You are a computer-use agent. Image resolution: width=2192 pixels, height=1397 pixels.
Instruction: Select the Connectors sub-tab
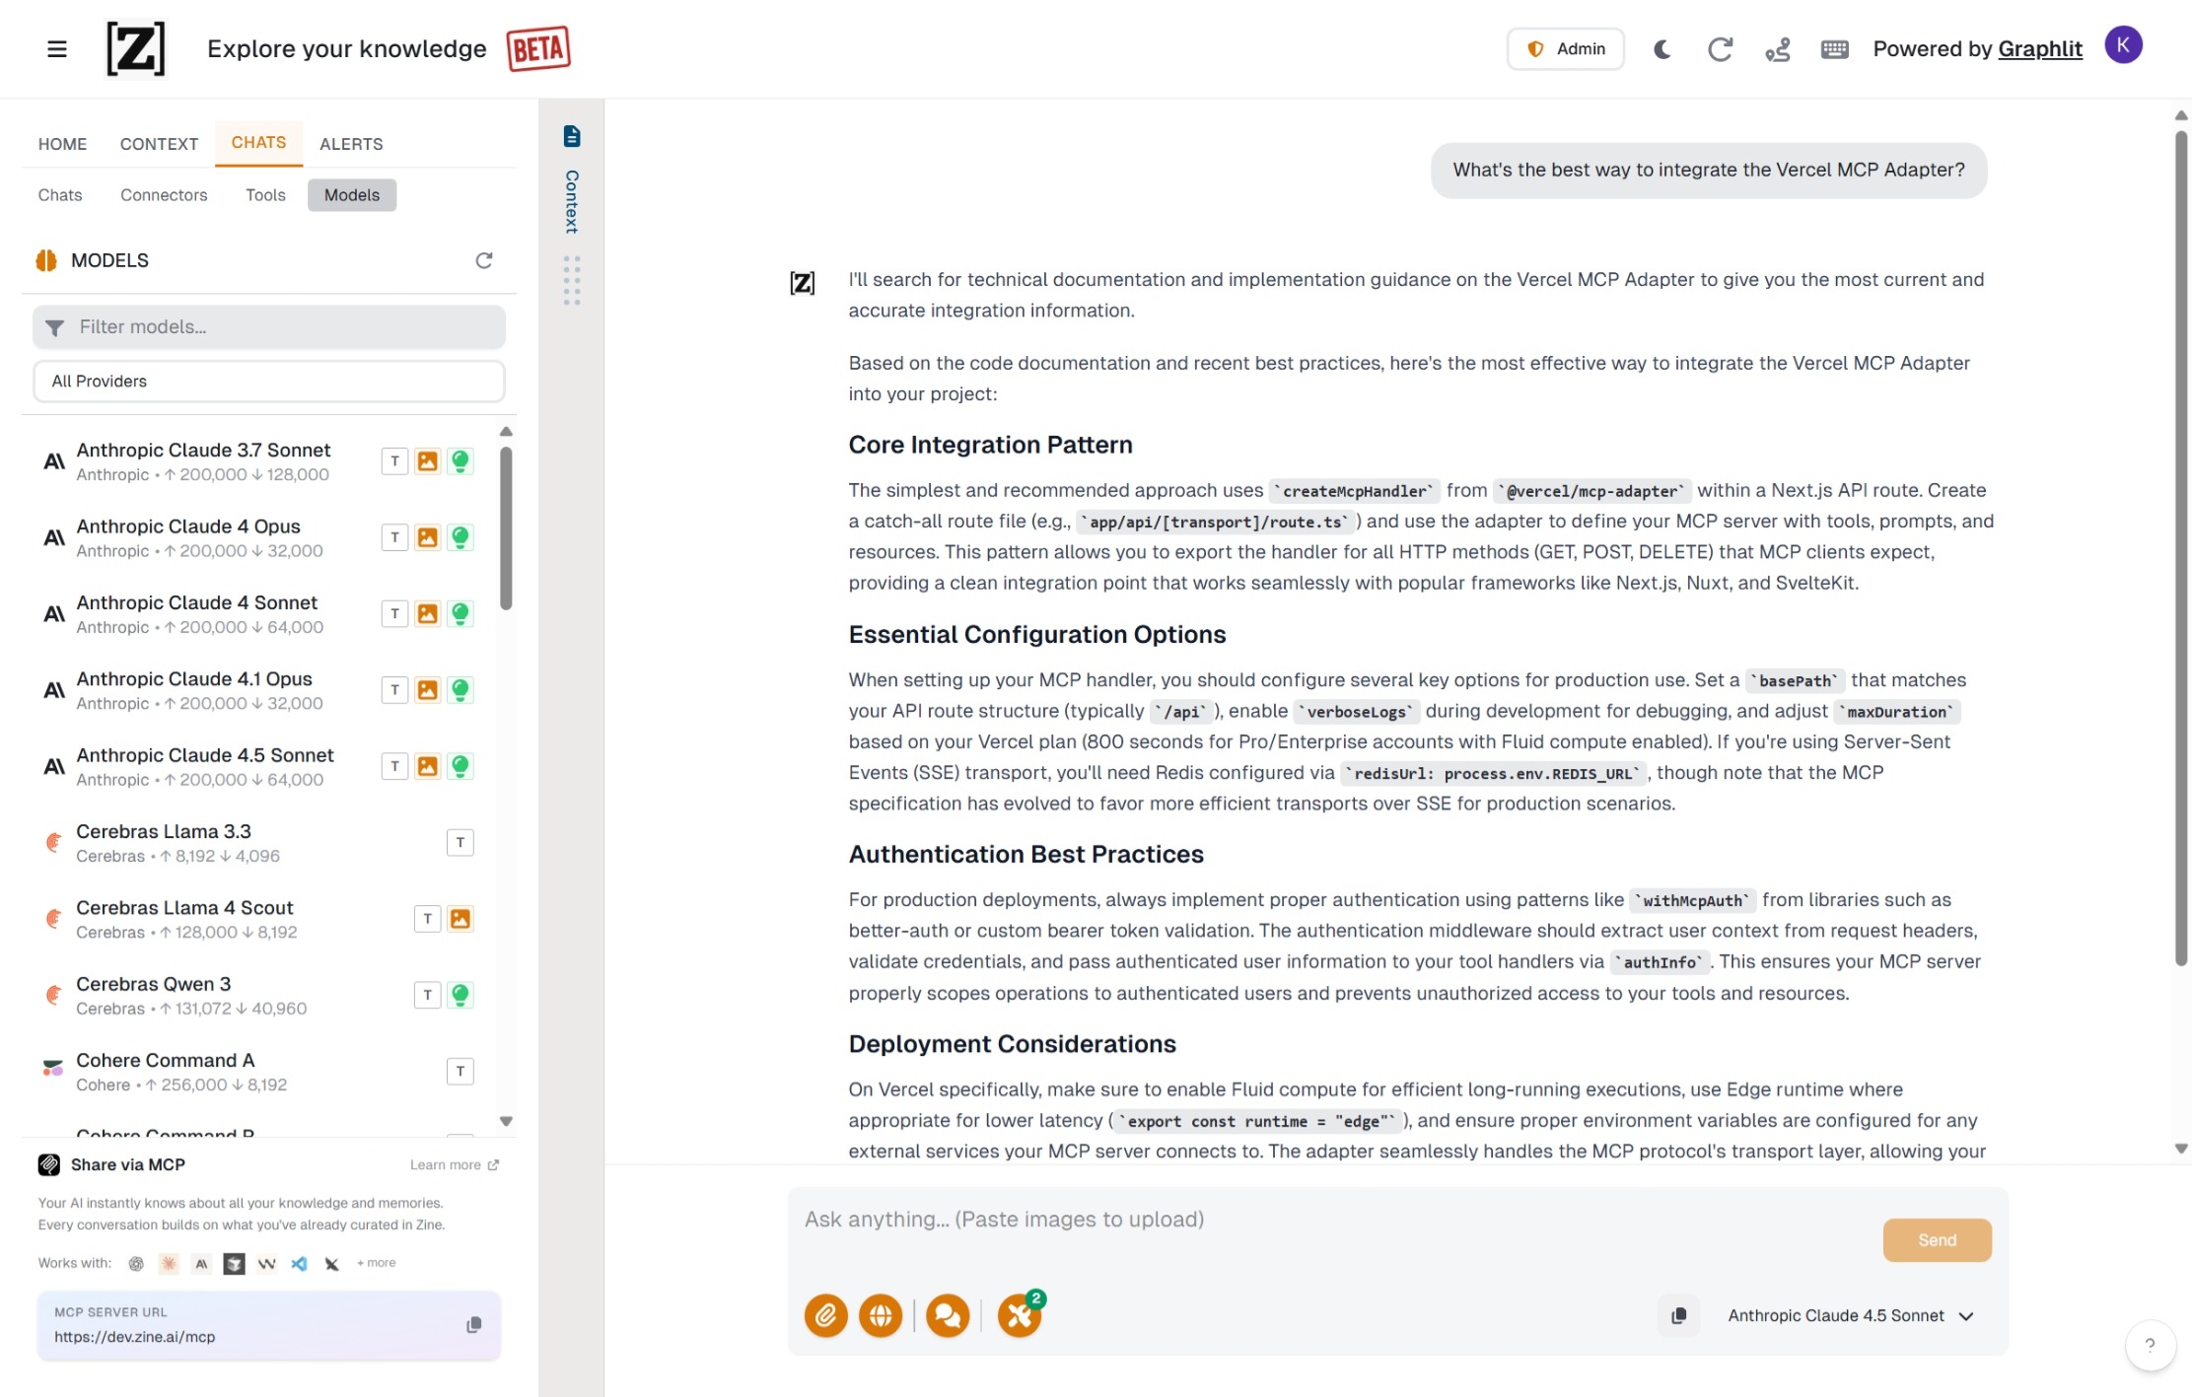pyautogui.click(x=164, y=195)
